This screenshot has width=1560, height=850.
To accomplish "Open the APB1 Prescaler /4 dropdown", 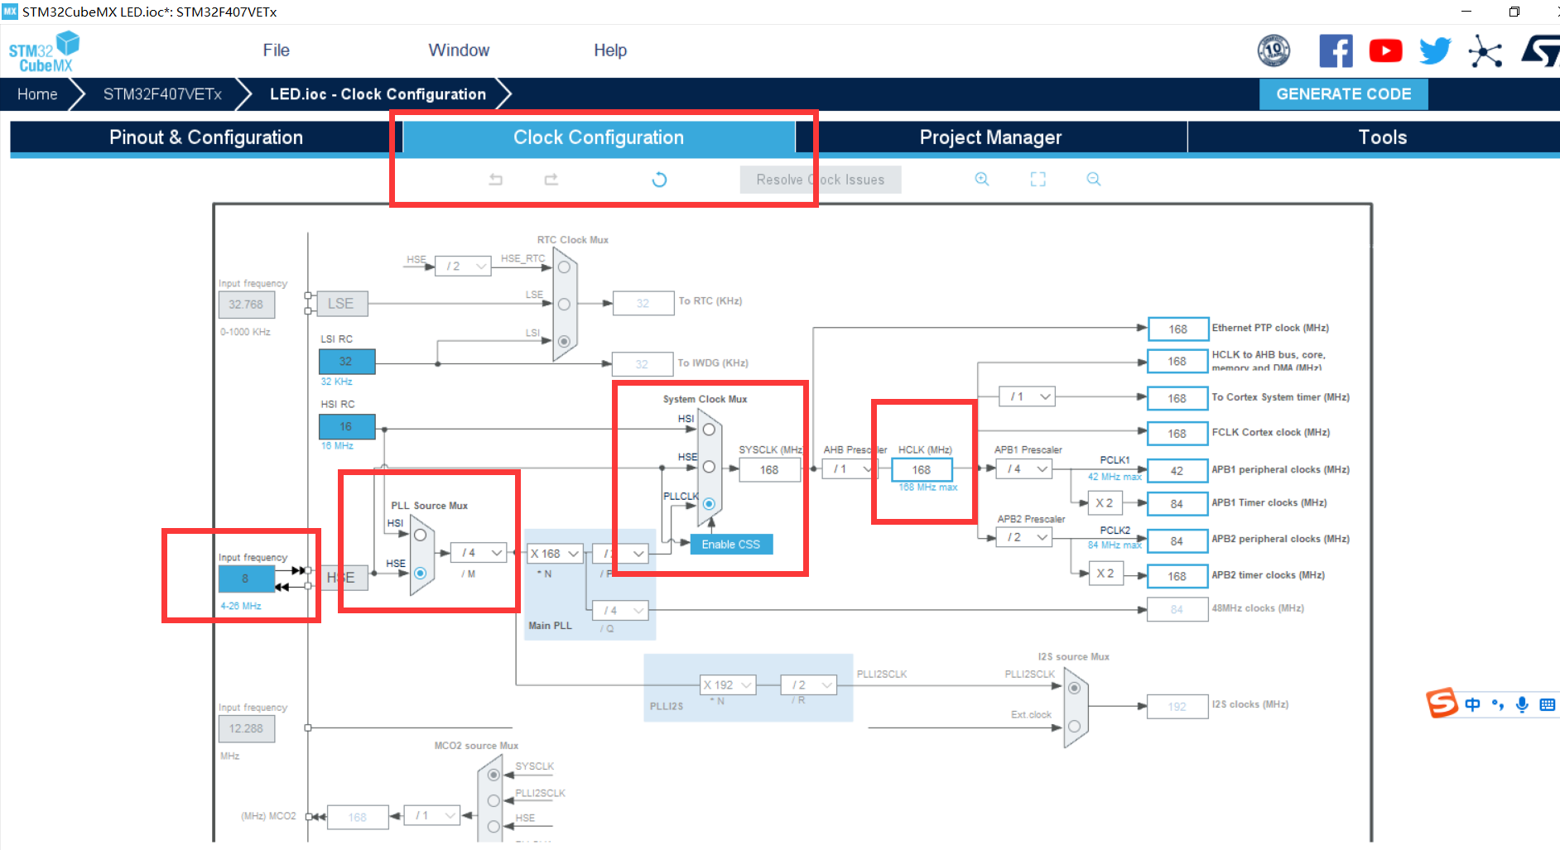I will [1024, 468].
